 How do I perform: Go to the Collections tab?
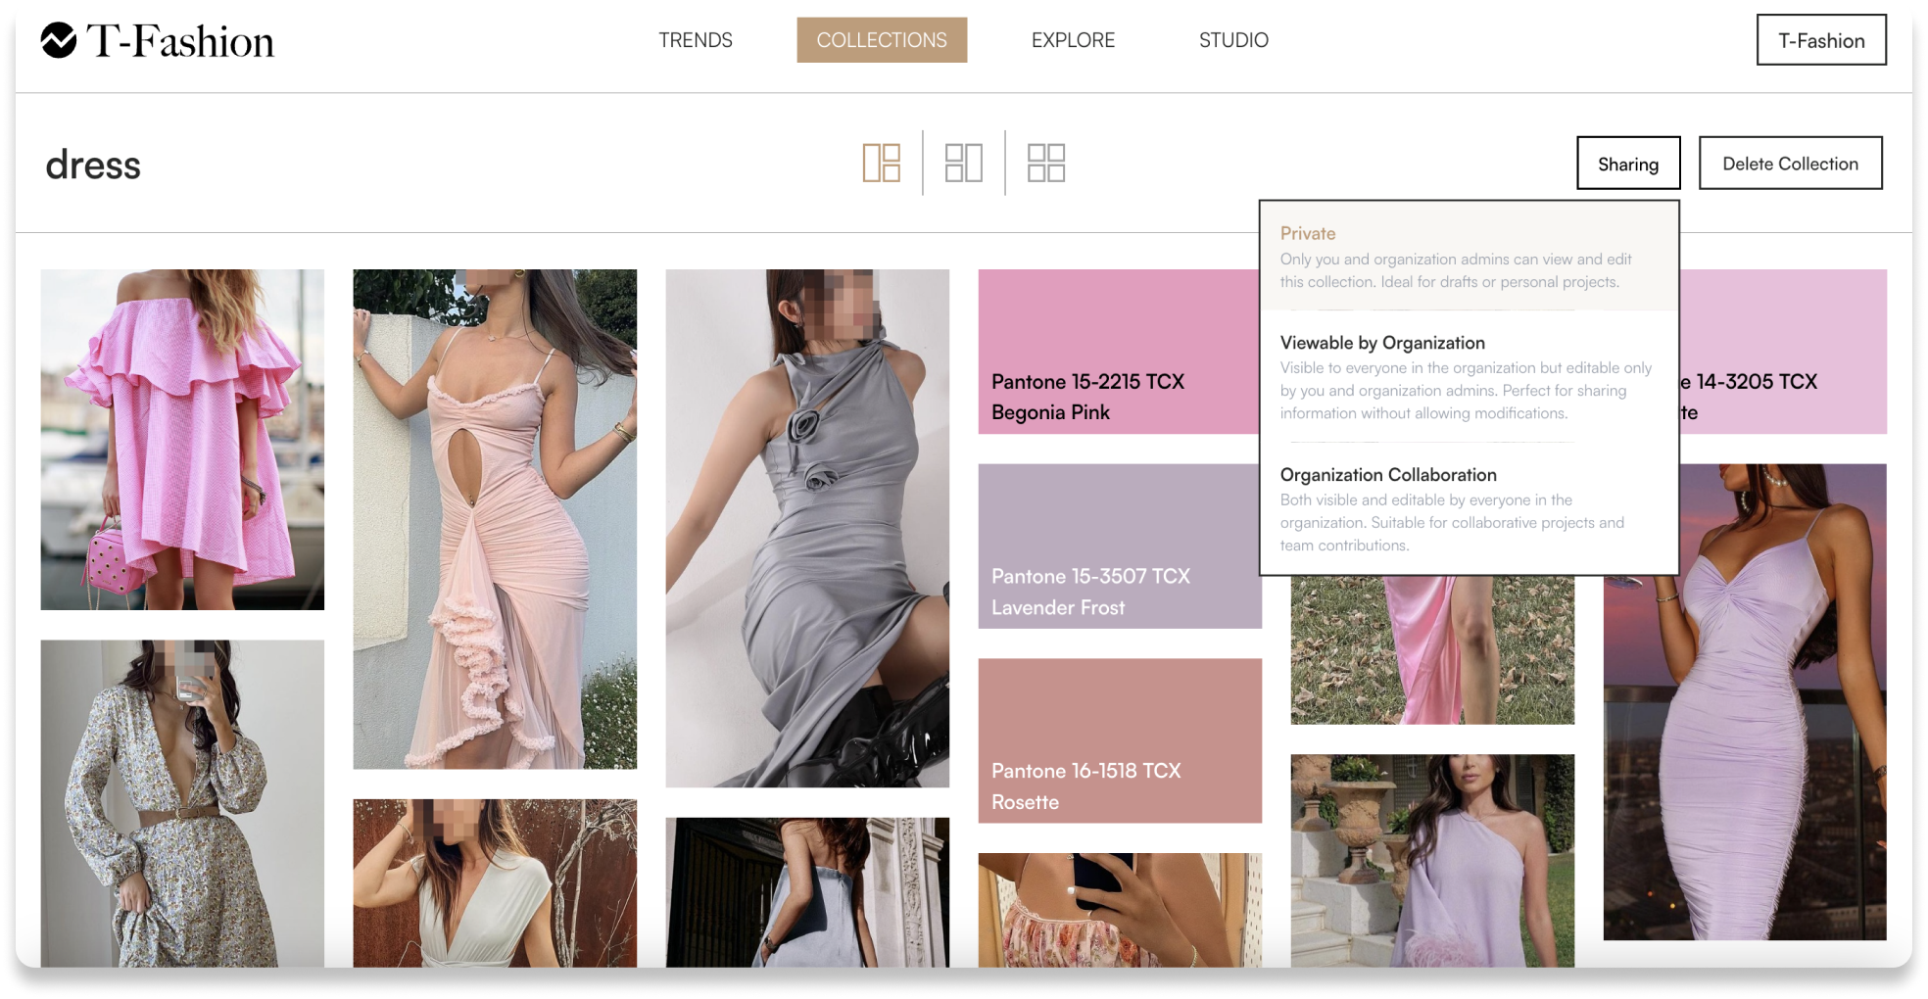[881, 40]
